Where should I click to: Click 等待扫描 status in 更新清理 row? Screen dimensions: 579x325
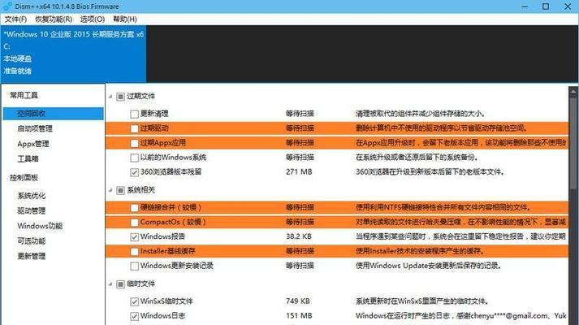(x=300, y=114)
